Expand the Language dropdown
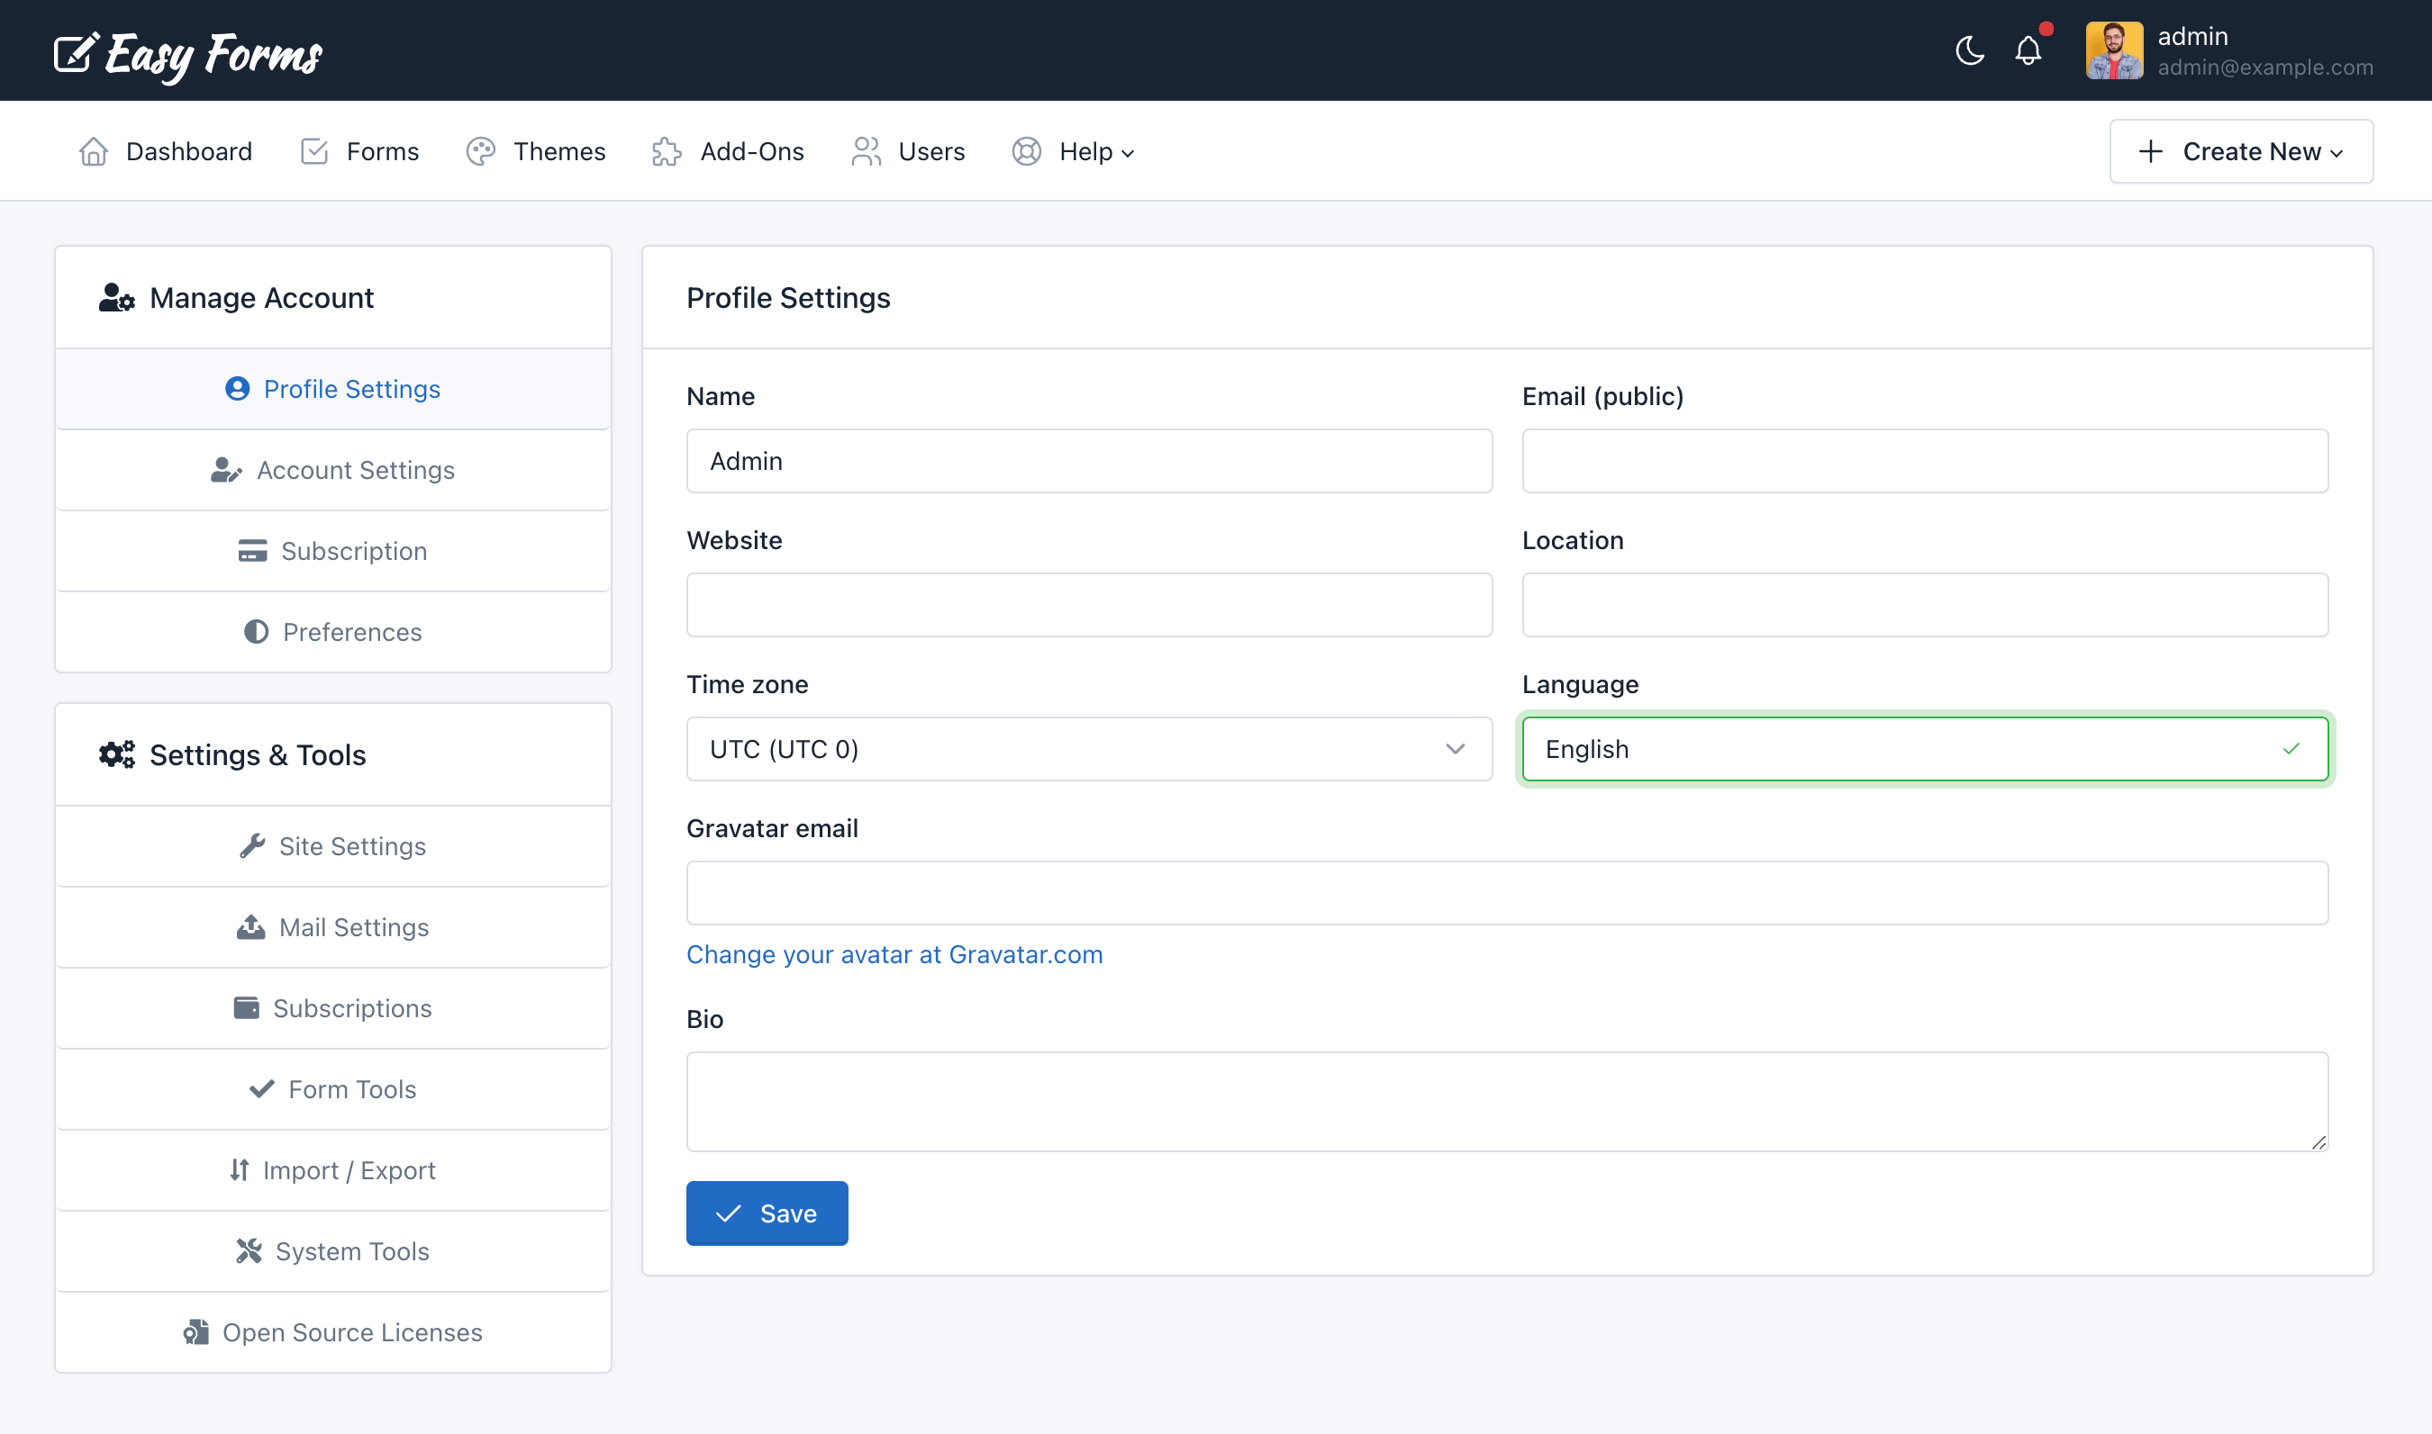2432x1434 pixels. 1925,748
